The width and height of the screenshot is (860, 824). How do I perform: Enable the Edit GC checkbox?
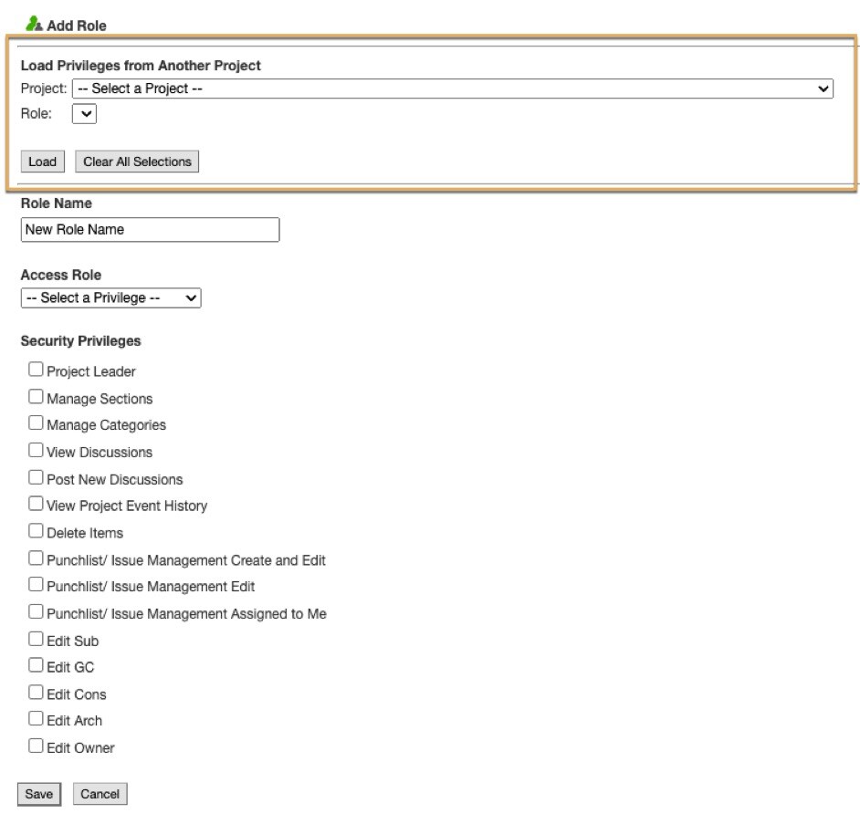[36, 665]
